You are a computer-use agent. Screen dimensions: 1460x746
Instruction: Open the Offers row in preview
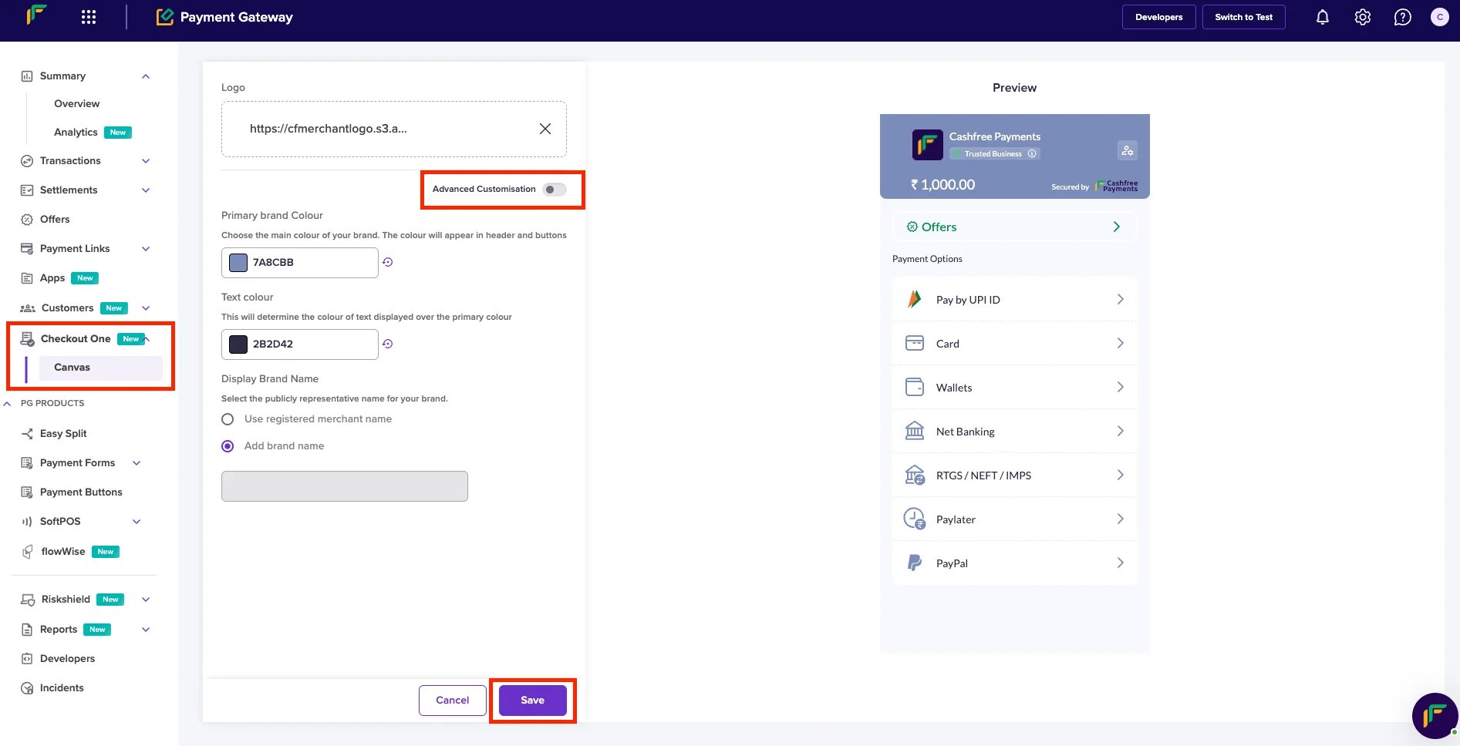pyautogui.click(x=1014, y=227)
